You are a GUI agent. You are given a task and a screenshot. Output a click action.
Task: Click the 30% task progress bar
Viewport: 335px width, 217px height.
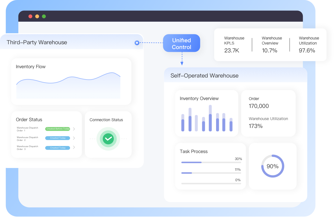tap(211, 162)
